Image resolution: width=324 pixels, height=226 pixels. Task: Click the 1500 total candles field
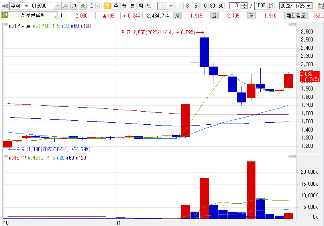(x=261, y=6)
